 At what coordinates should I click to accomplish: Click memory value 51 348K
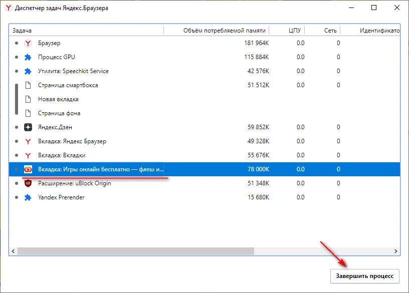(x=258, y=183)
